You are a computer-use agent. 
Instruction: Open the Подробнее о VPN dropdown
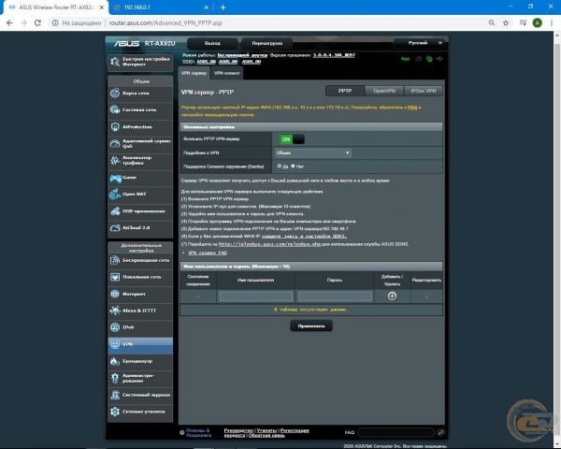pyautogui.click(x=312, y=152)
